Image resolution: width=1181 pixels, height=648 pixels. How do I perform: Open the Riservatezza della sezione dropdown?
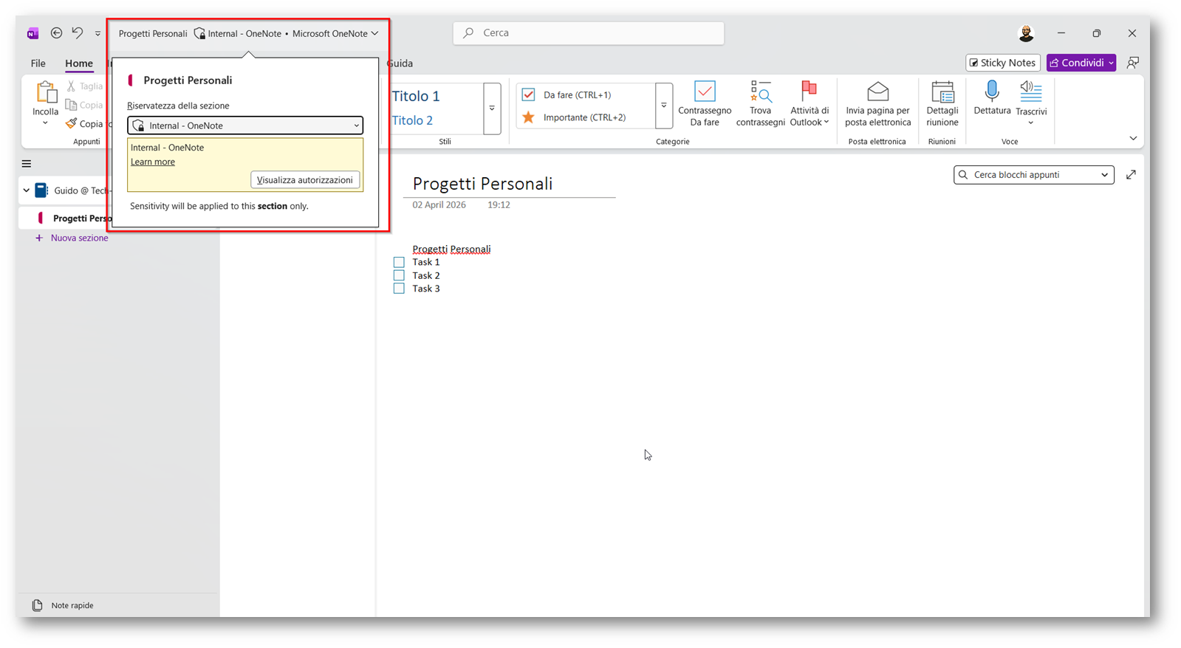coord(245,125)
